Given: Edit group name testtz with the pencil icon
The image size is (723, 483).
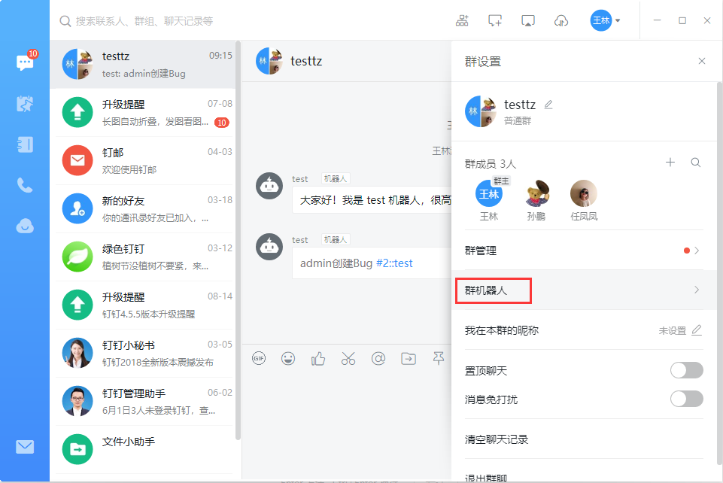Looking at the screenshot, I should point(548,105).
